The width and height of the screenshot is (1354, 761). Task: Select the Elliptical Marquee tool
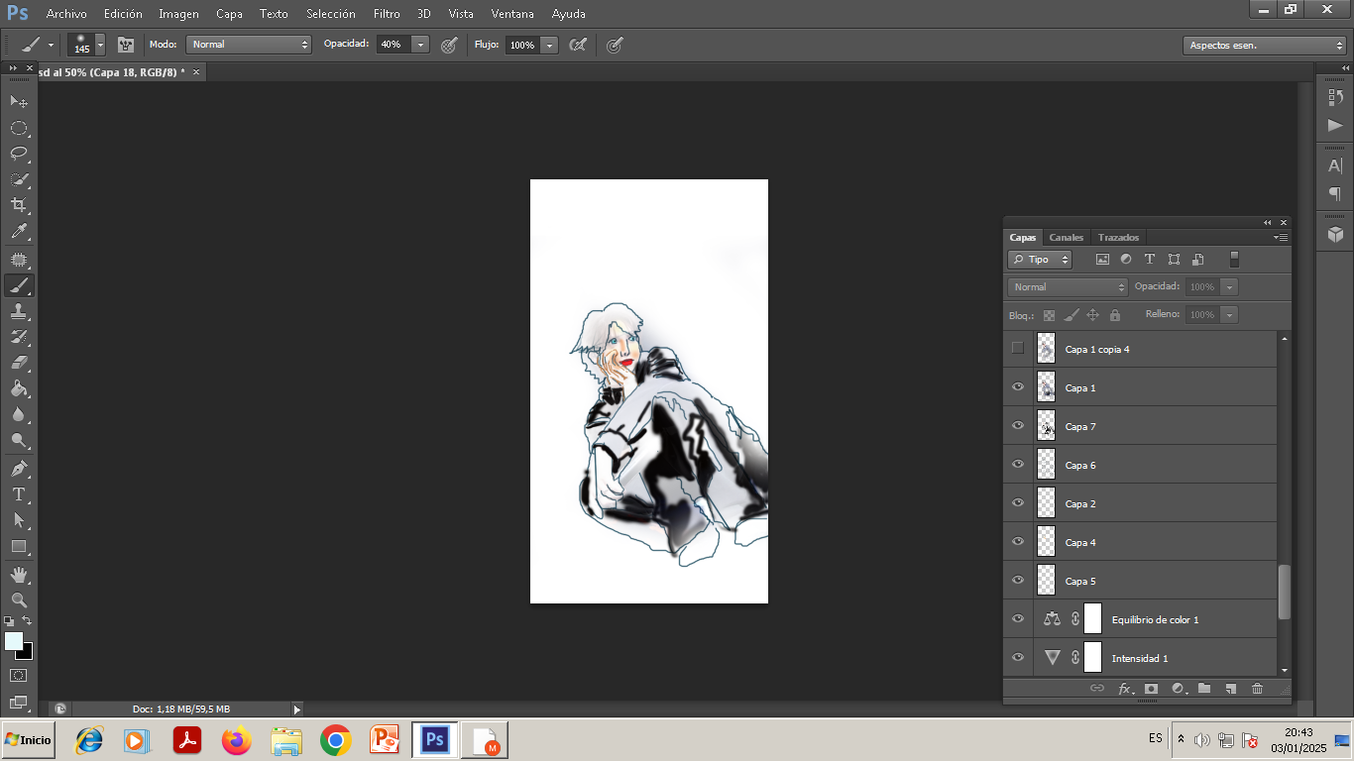point(19,128)
